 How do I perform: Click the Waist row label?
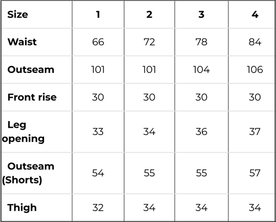[37, 42]
